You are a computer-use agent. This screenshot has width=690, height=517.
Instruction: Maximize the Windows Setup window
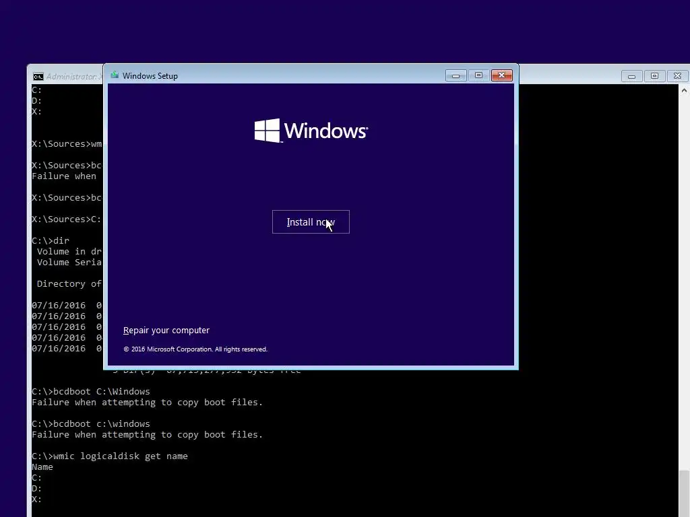click(479, 75)
